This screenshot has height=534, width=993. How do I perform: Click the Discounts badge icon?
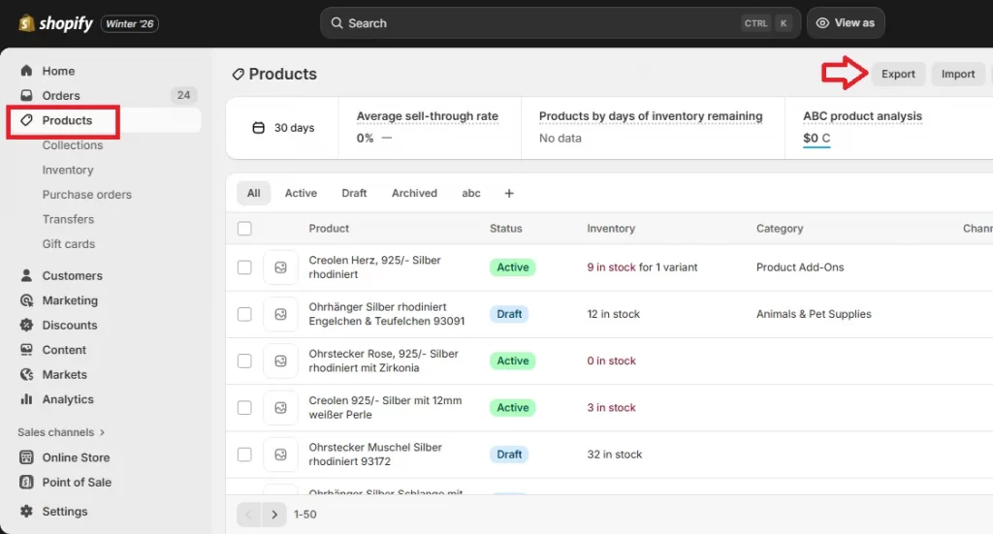(x=26, y=325)
